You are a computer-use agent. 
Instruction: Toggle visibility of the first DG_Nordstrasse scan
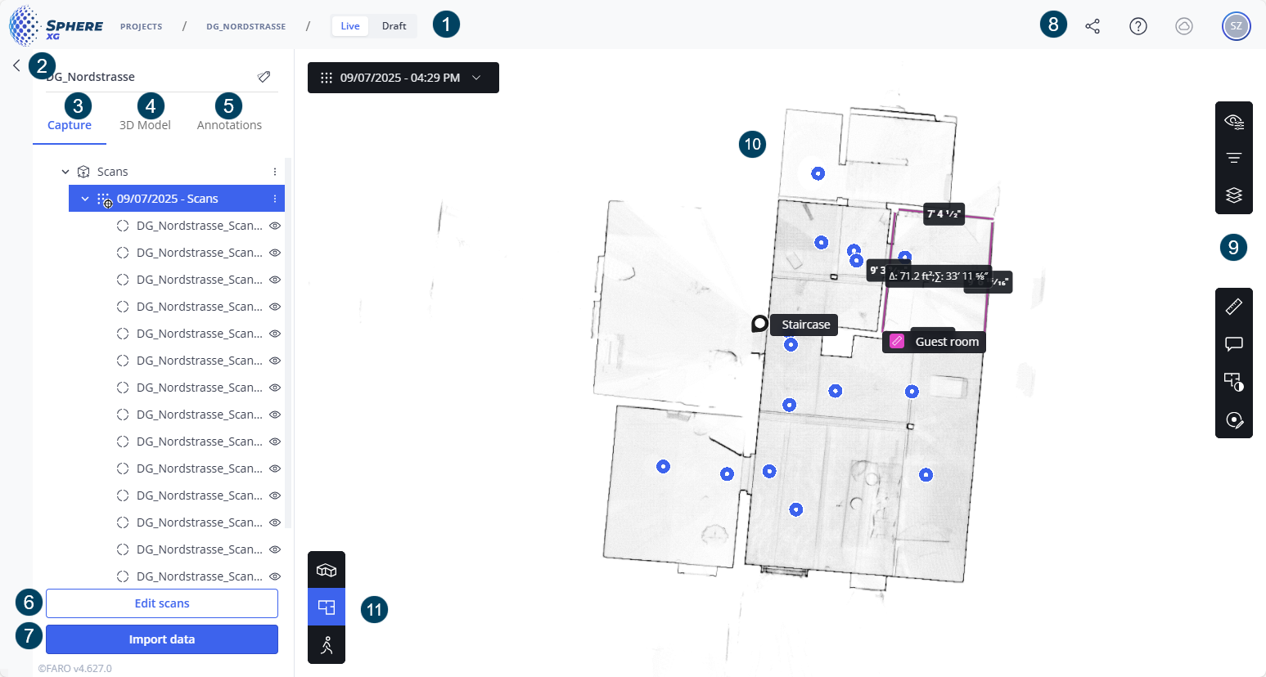point(275,226)
